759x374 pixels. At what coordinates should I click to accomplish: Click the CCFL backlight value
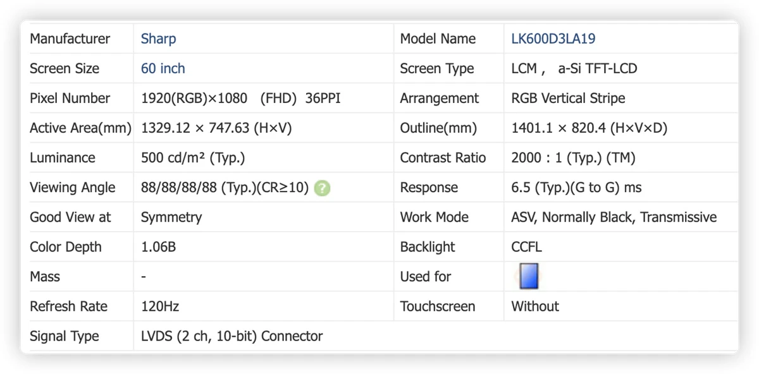[x=526, y=247]
